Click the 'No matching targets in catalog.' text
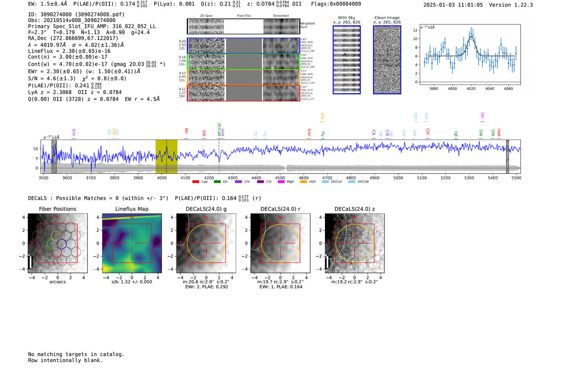 [76, 354]
